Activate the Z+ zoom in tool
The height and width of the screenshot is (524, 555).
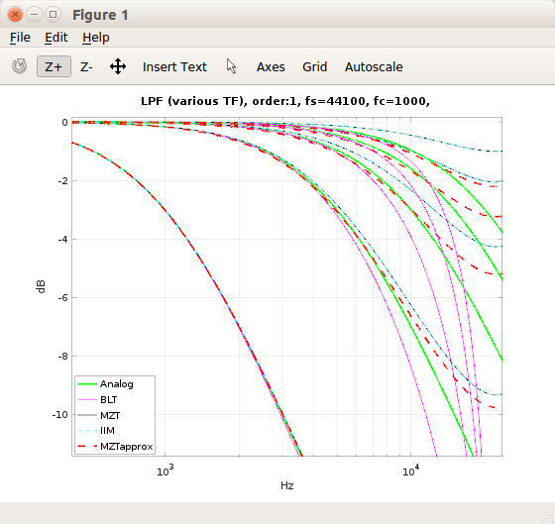coord(54,66)
